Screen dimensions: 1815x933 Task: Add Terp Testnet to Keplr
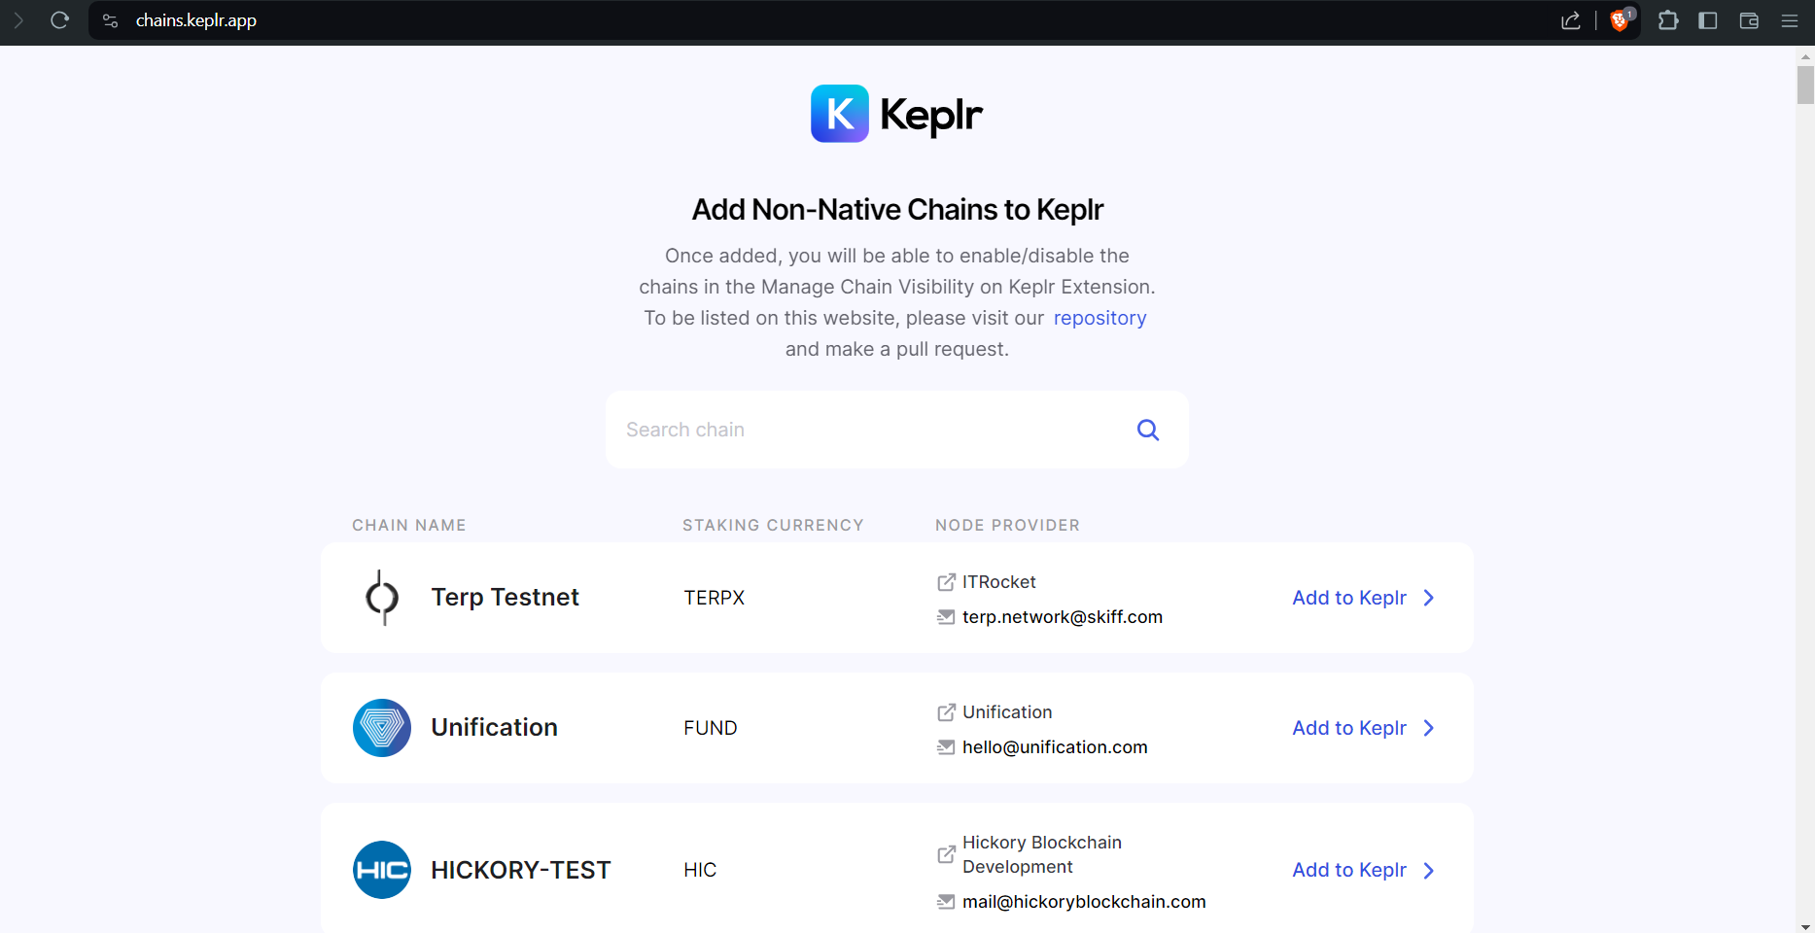[x=1362, y=598]
